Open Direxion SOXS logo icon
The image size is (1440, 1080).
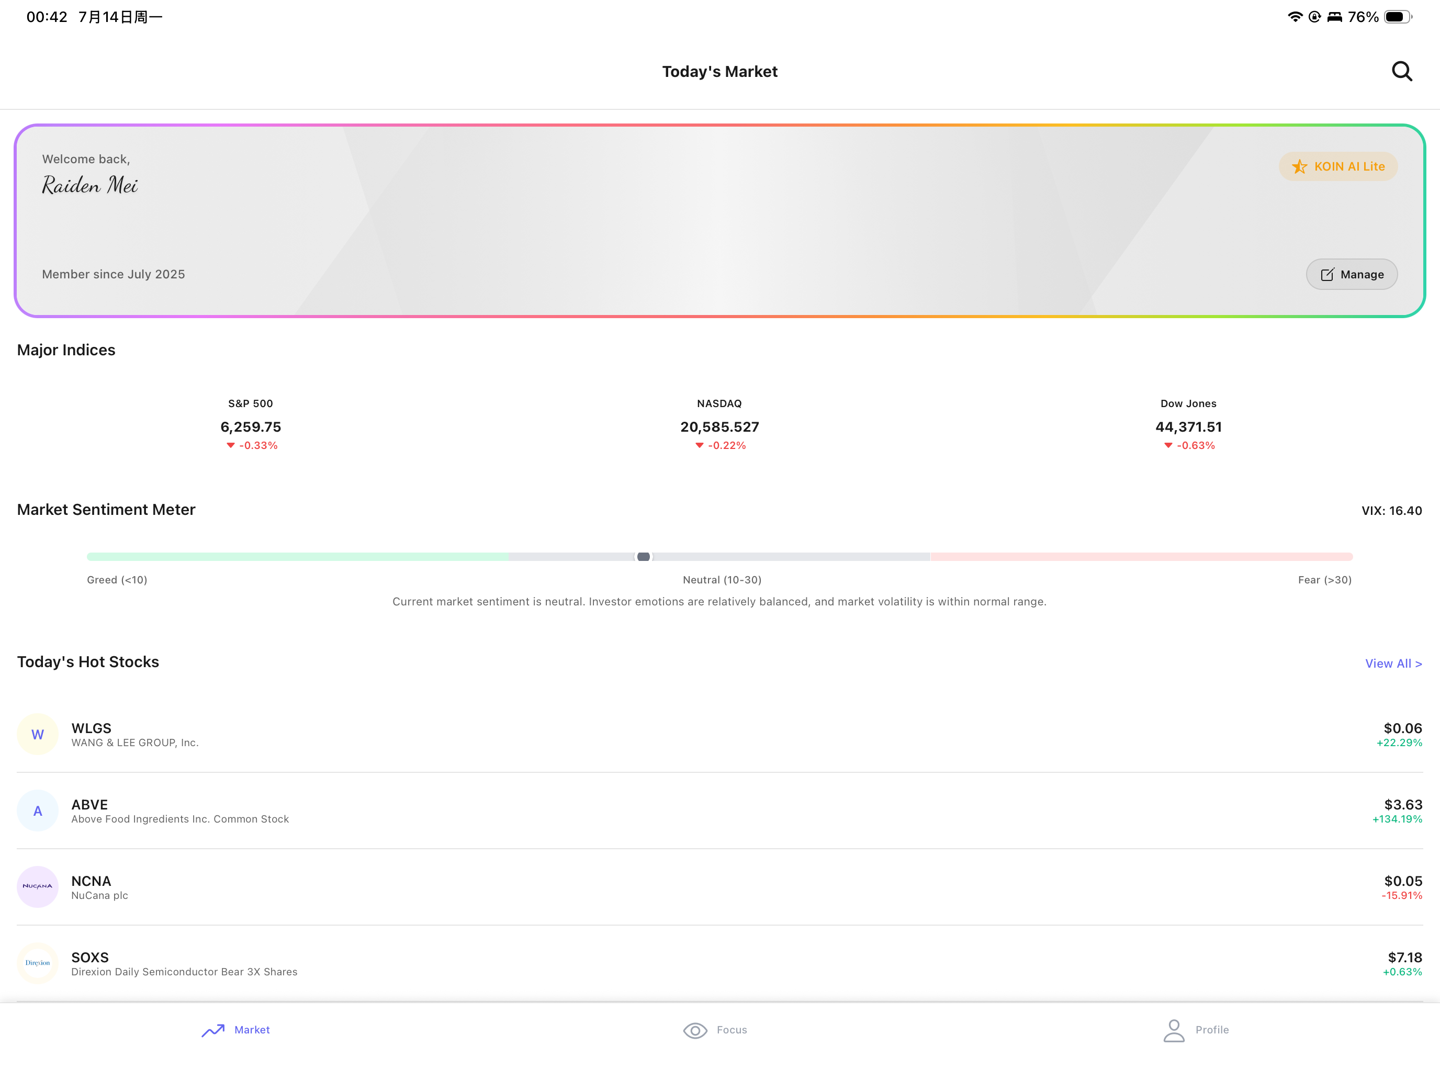(x=38, y=963)
